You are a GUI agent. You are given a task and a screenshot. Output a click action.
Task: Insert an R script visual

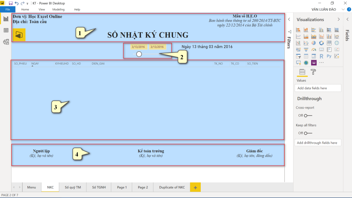tap(321, 56)
